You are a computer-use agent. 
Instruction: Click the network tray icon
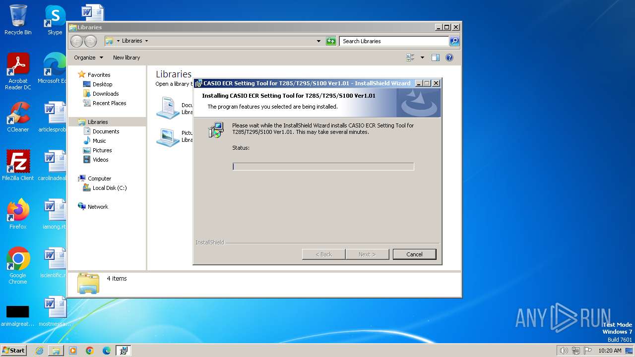(576, 351)
